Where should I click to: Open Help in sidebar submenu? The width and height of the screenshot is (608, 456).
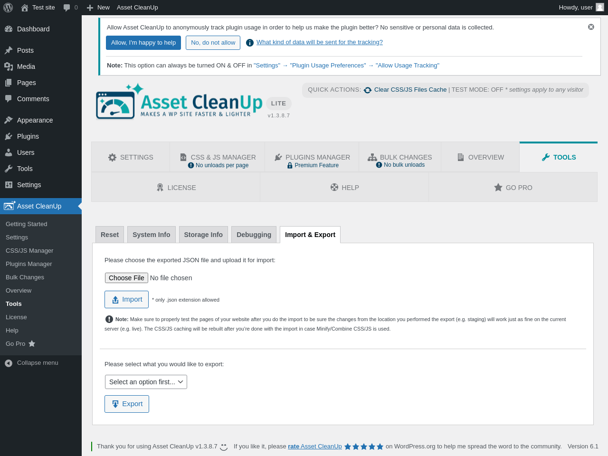pos(12,331)
